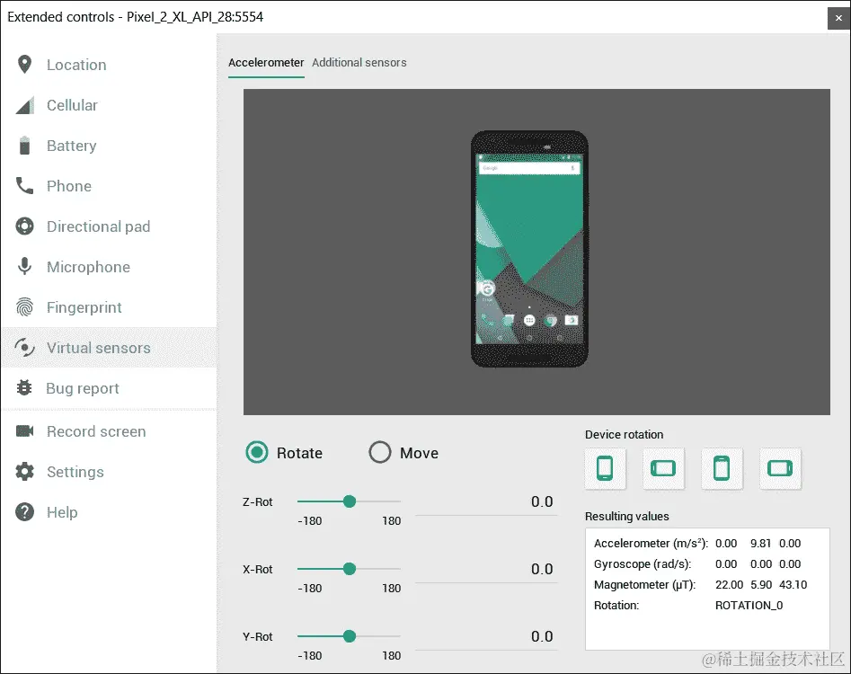Switch to Accelerometer tab
The width and height of the screenshot is (851, 674).
pyautogui.click(x=266, y=63)
